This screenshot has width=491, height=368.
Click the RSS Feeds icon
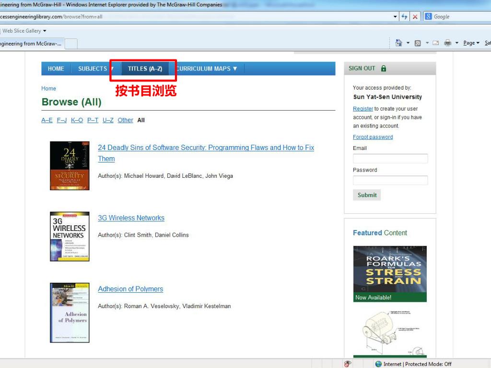click(x=418, y=43)
